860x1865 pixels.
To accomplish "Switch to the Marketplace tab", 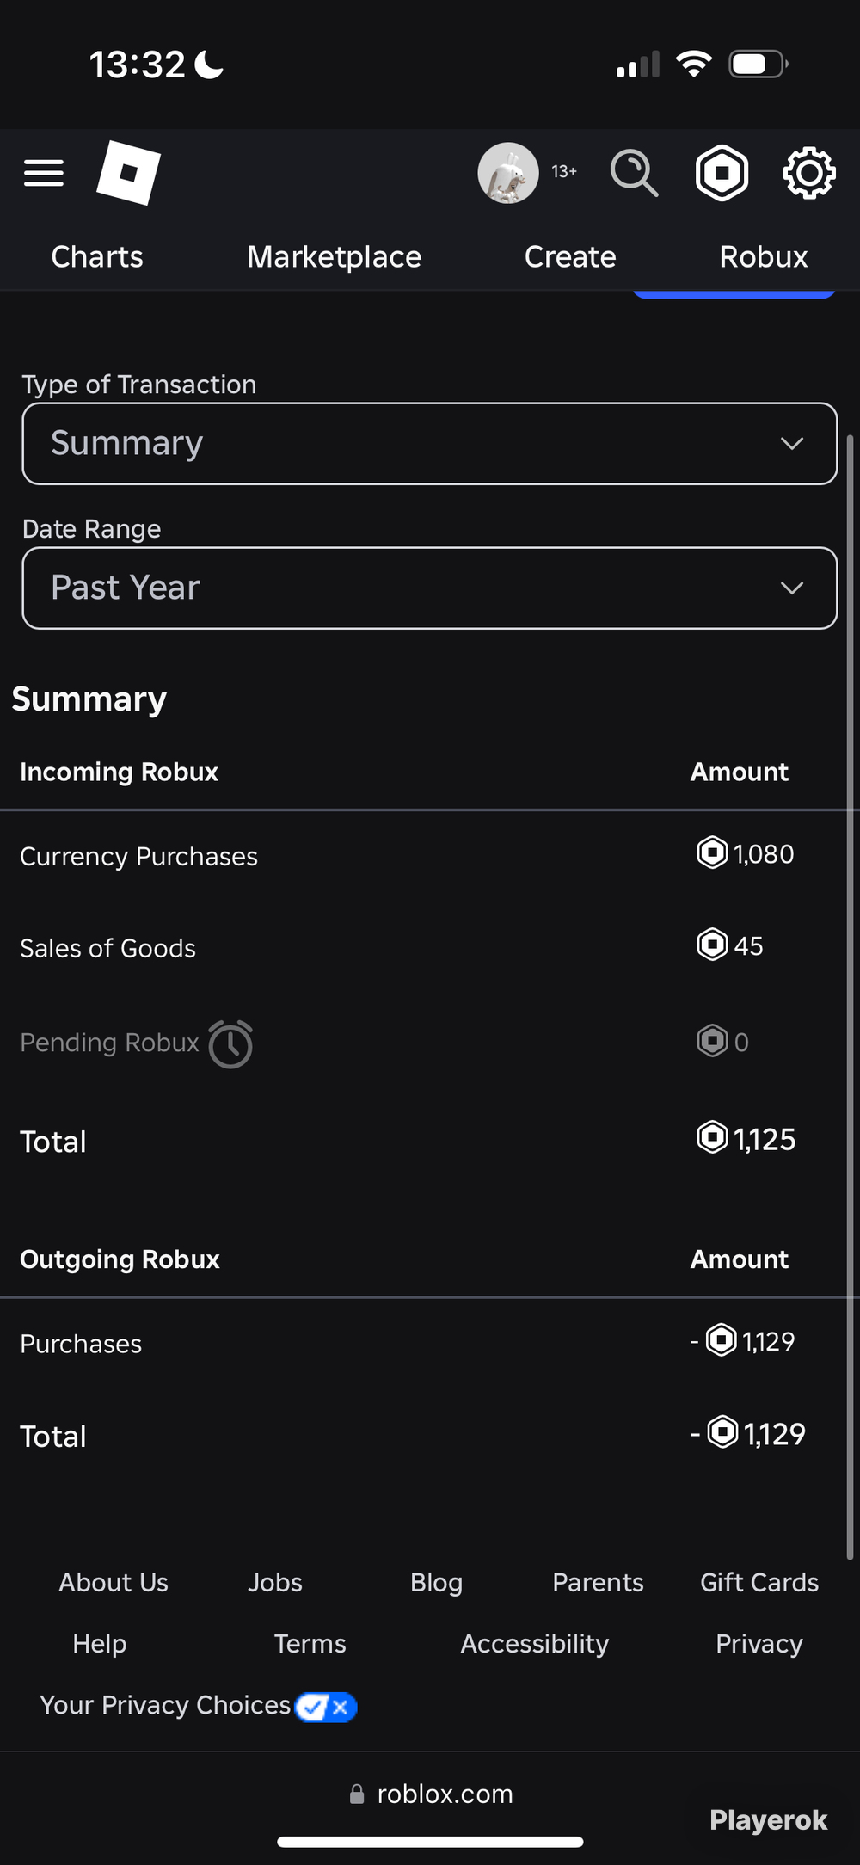I will coord(335,256).
